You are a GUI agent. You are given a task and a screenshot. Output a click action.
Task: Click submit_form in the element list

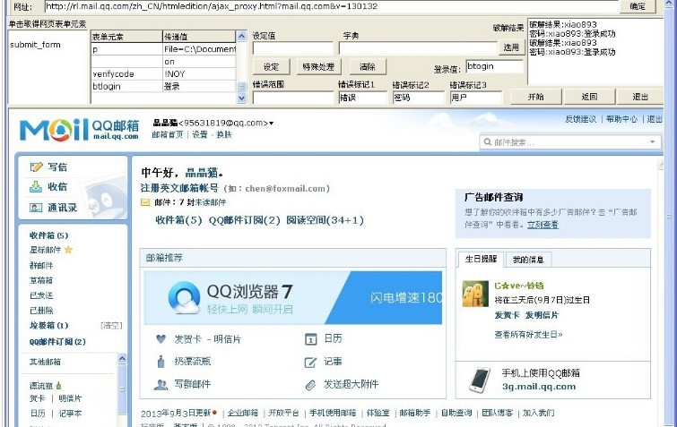35,45
